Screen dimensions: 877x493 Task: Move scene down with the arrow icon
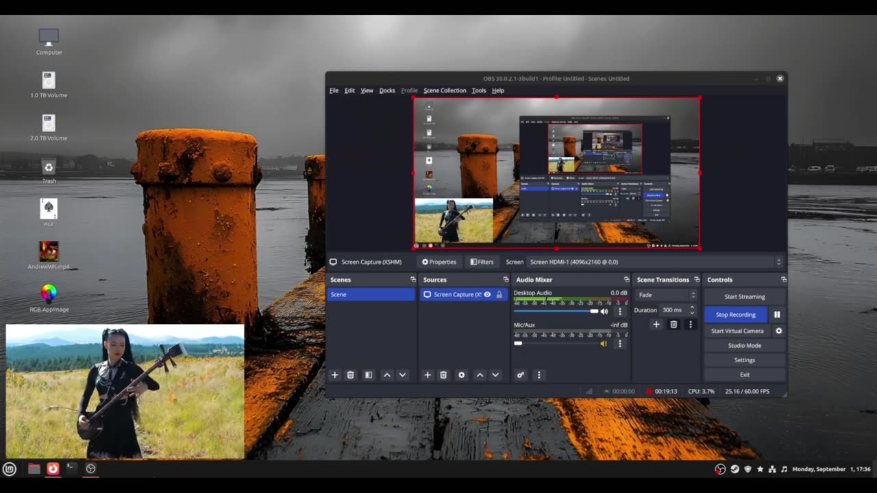402,375
